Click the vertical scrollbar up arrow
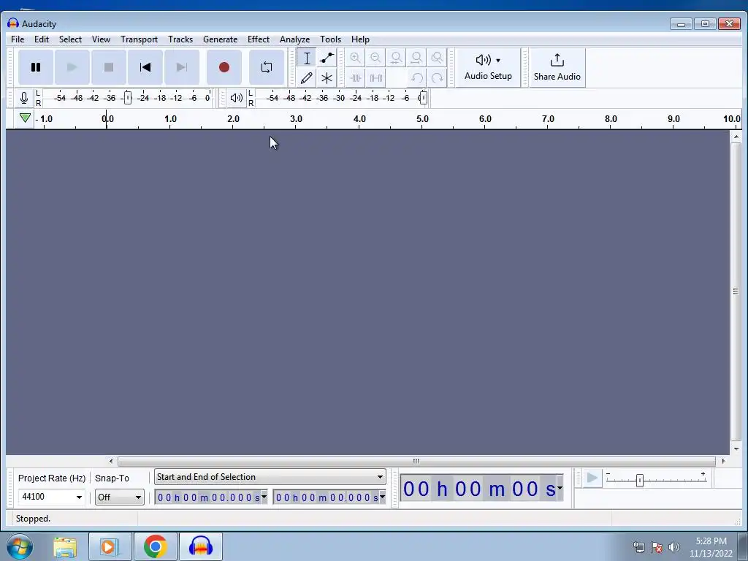 (736, 137)
